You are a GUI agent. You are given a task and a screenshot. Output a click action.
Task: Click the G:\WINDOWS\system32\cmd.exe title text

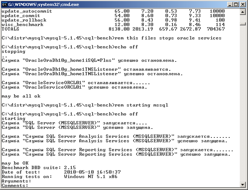coord(44,4)
